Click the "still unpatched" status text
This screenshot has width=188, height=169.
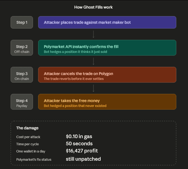pos(83,159)
